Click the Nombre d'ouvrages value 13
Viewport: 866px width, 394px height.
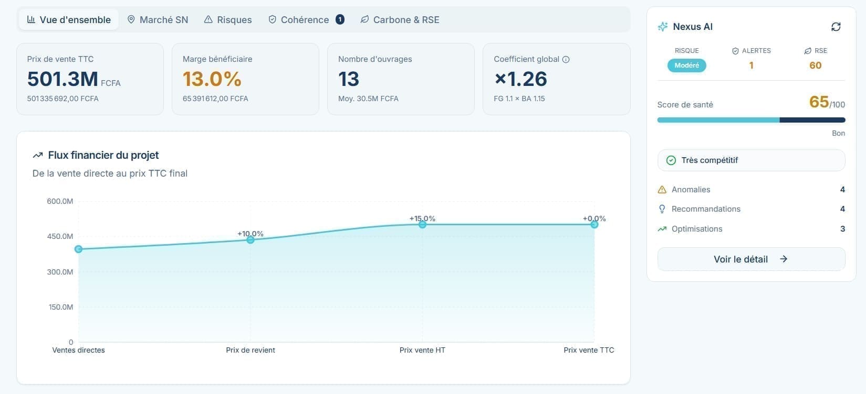point(349,79)
